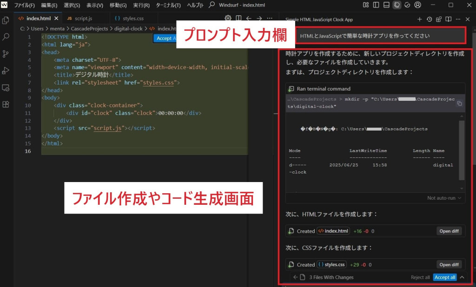Open the 選択(S) menu
Image resolution: width=476 pixels, height=287 pixels.
(72, 5)
